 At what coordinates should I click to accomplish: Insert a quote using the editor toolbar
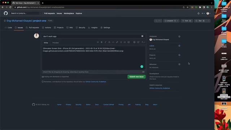109,42
